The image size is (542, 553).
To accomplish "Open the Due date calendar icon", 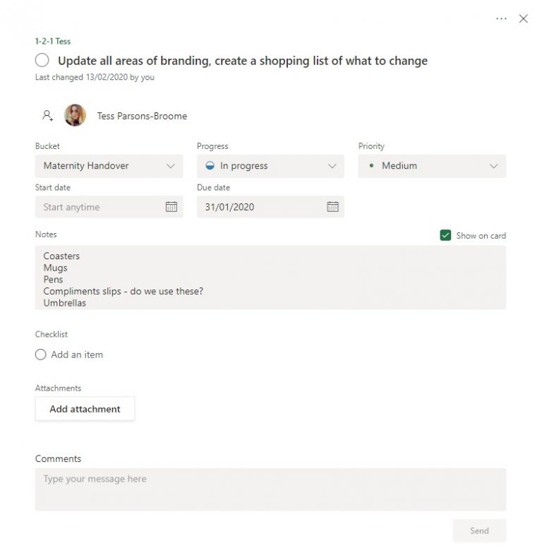I will [332, 207].
